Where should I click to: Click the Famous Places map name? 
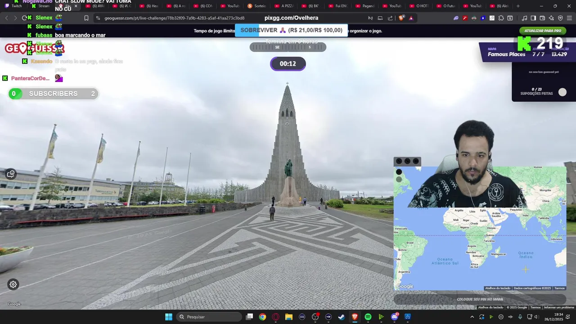tap(507, 54)
